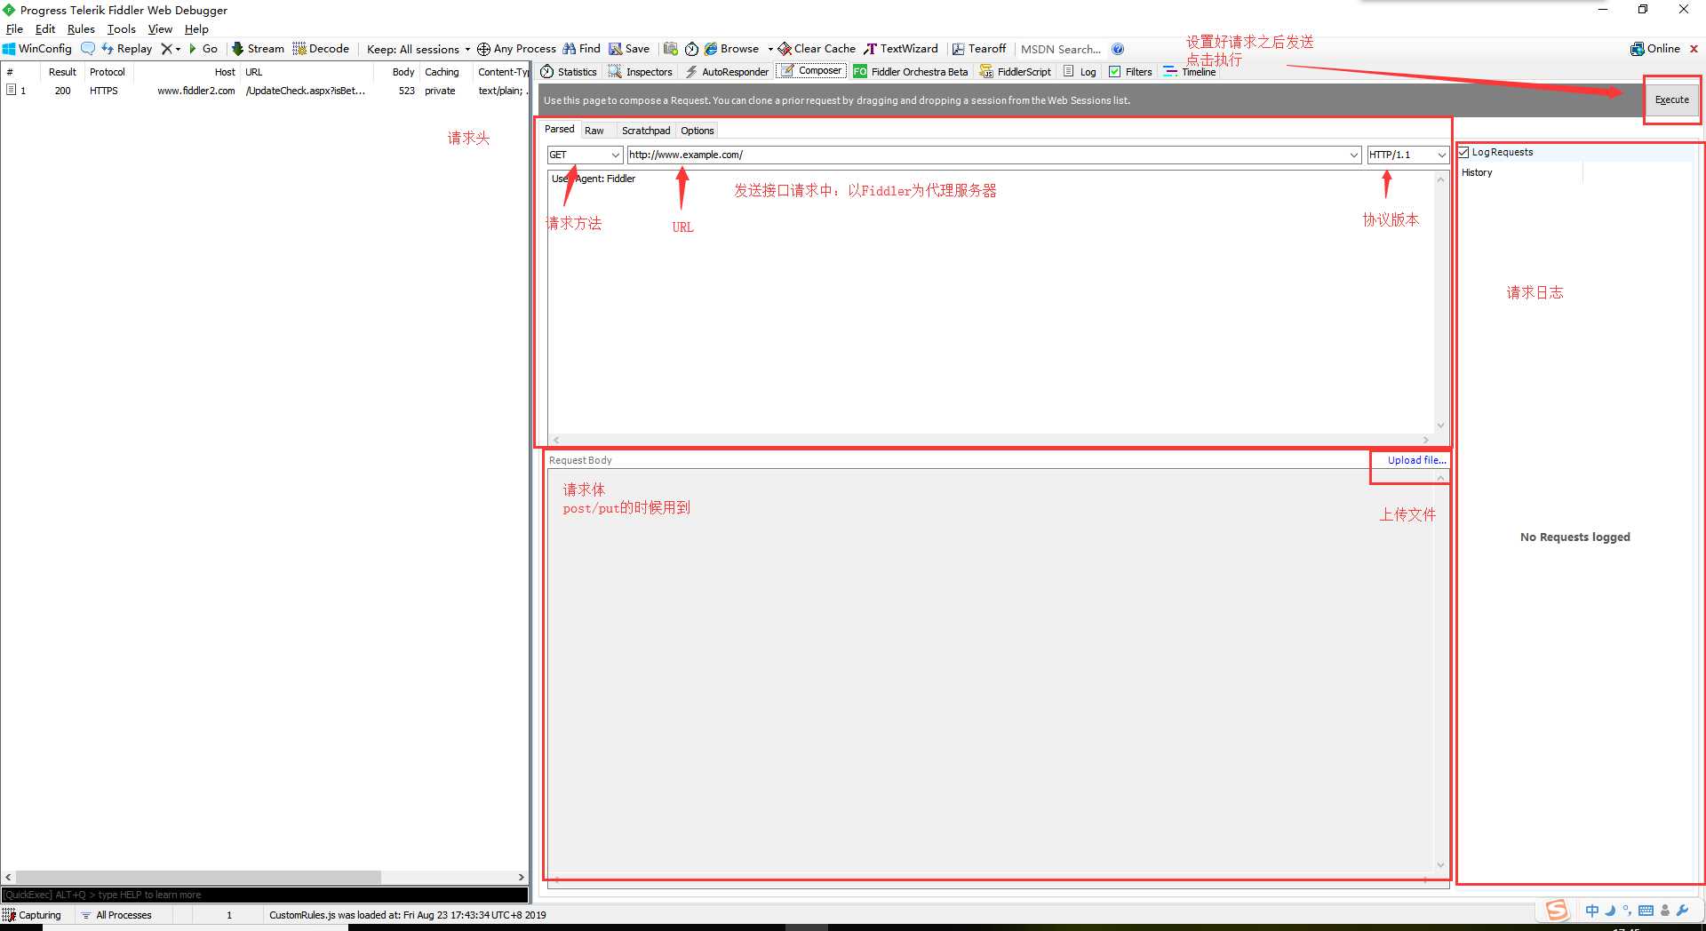Select the Composer tab
1706x931 pixels.
click(810, 71)
